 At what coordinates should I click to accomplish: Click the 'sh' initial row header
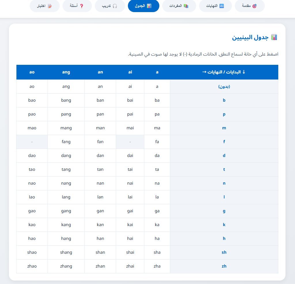click(224, 252)
